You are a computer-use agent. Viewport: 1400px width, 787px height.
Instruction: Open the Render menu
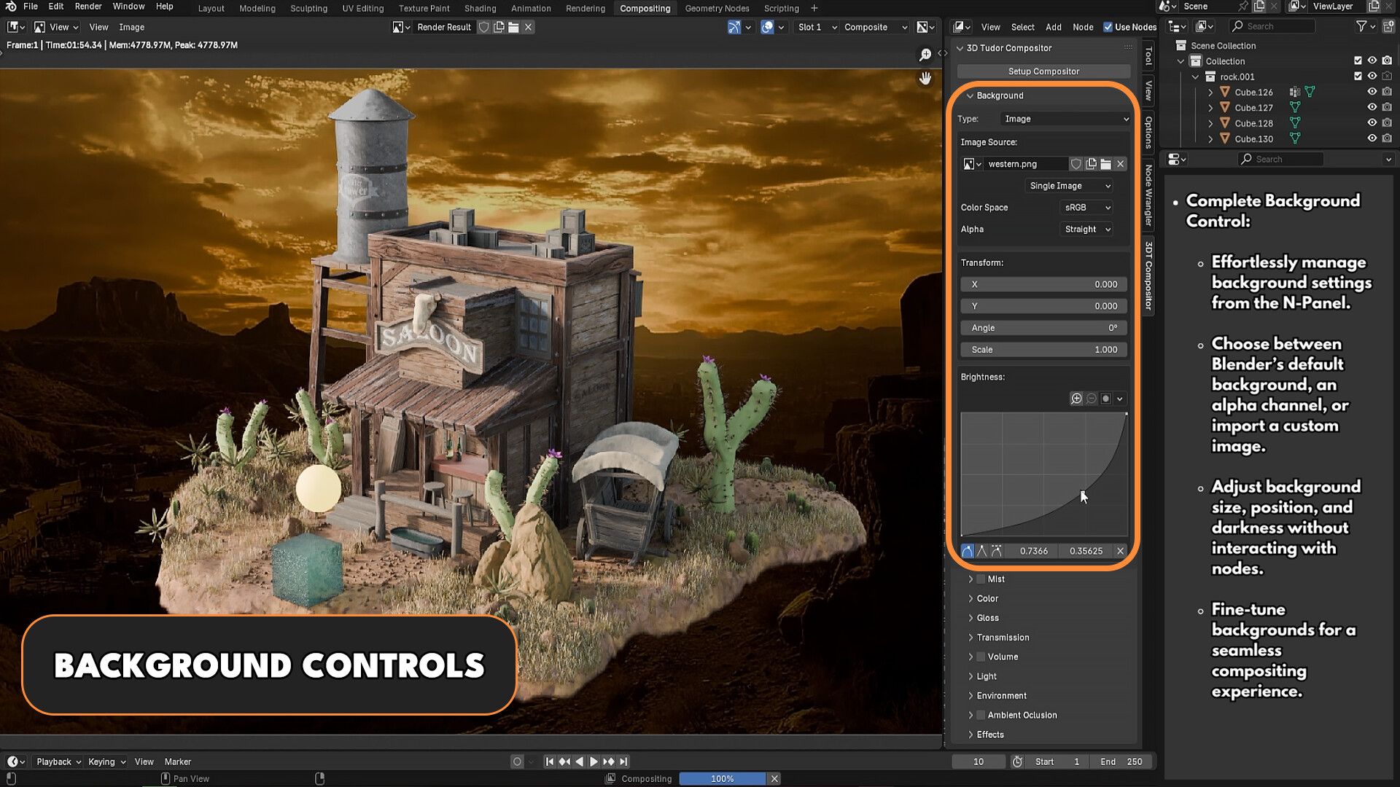(88, 6)
